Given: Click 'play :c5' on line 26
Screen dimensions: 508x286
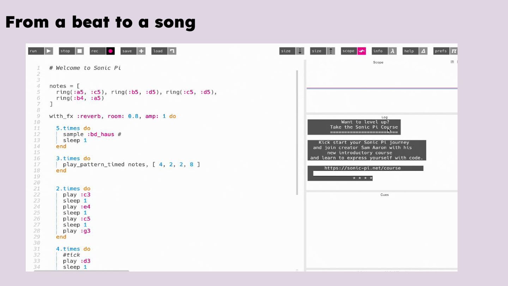Looking at the screenshot, I should pos(77,219).
